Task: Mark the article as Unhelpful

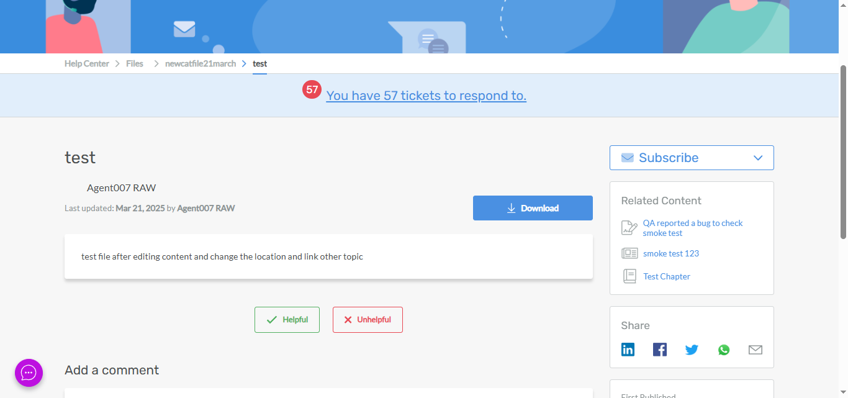Action: point(368,320)
